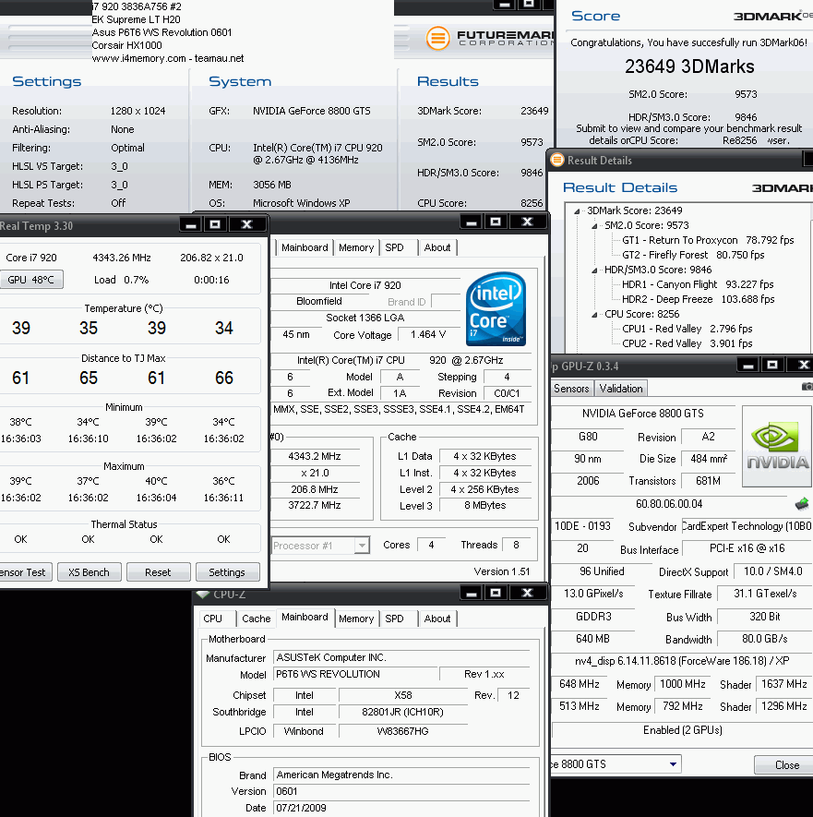Open Settings button in Real Temp
Screen dimensions: 813x817
point(227,572)
